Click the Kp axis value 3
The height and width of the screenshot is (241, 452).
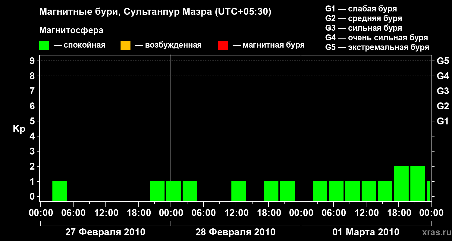coord(33,151)
